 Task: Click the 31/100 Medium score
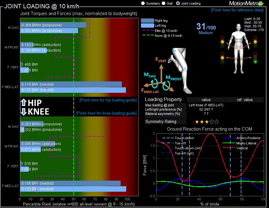tap(206, 29)
